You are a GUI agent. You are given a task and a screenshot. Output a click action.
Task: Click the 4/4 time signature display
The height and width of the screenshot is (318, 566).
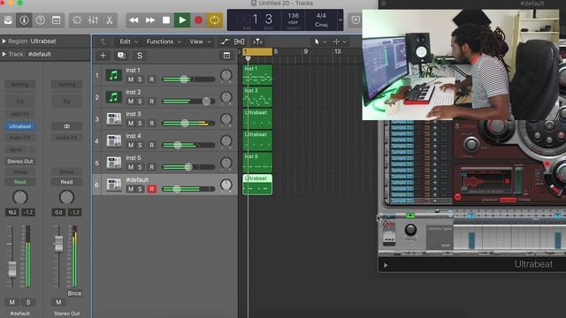pyautogui.click(x=321, y=16)
